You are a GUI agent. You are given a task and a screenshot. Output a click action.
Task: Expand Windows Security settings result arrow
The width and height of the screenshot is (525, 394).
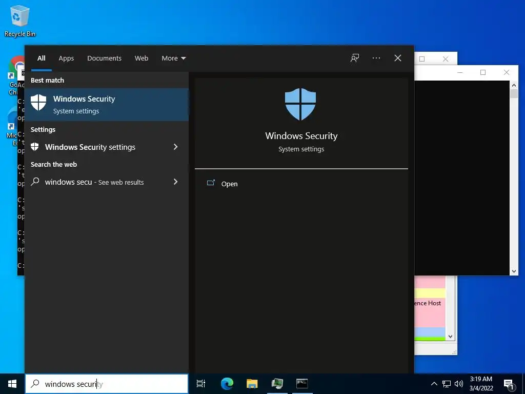pos(176,147)
